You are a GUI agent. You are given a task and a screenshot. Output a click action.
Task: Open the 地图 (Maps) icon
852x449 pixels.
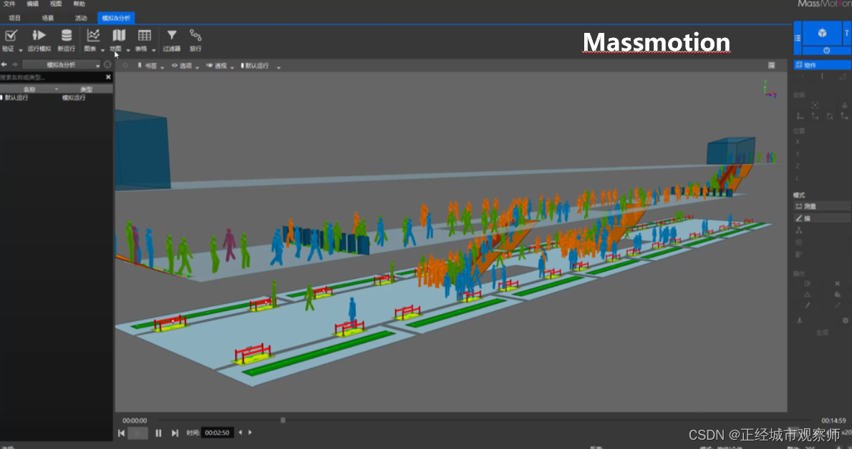[x=119, y=36]
